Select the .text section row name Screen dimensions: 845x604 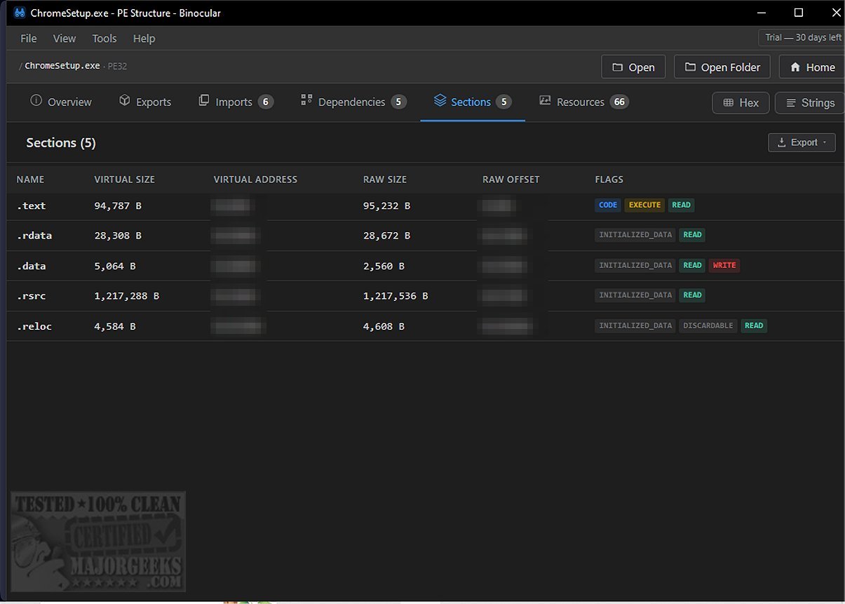[x=31, y=206]
